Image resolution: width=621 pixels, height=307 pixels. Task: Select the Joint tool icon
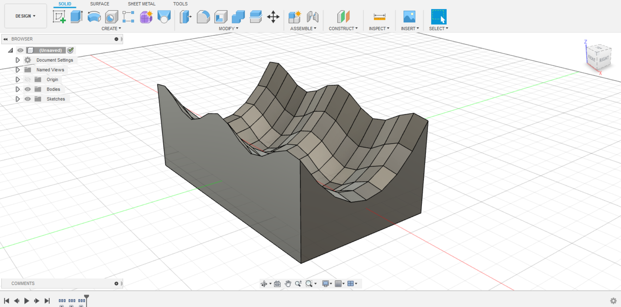[312, 17]
